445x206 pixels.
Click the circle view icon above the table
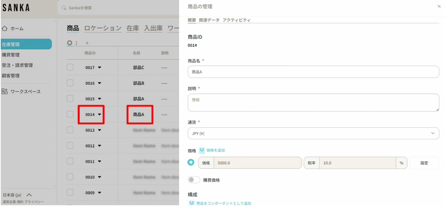pos(69,43)
